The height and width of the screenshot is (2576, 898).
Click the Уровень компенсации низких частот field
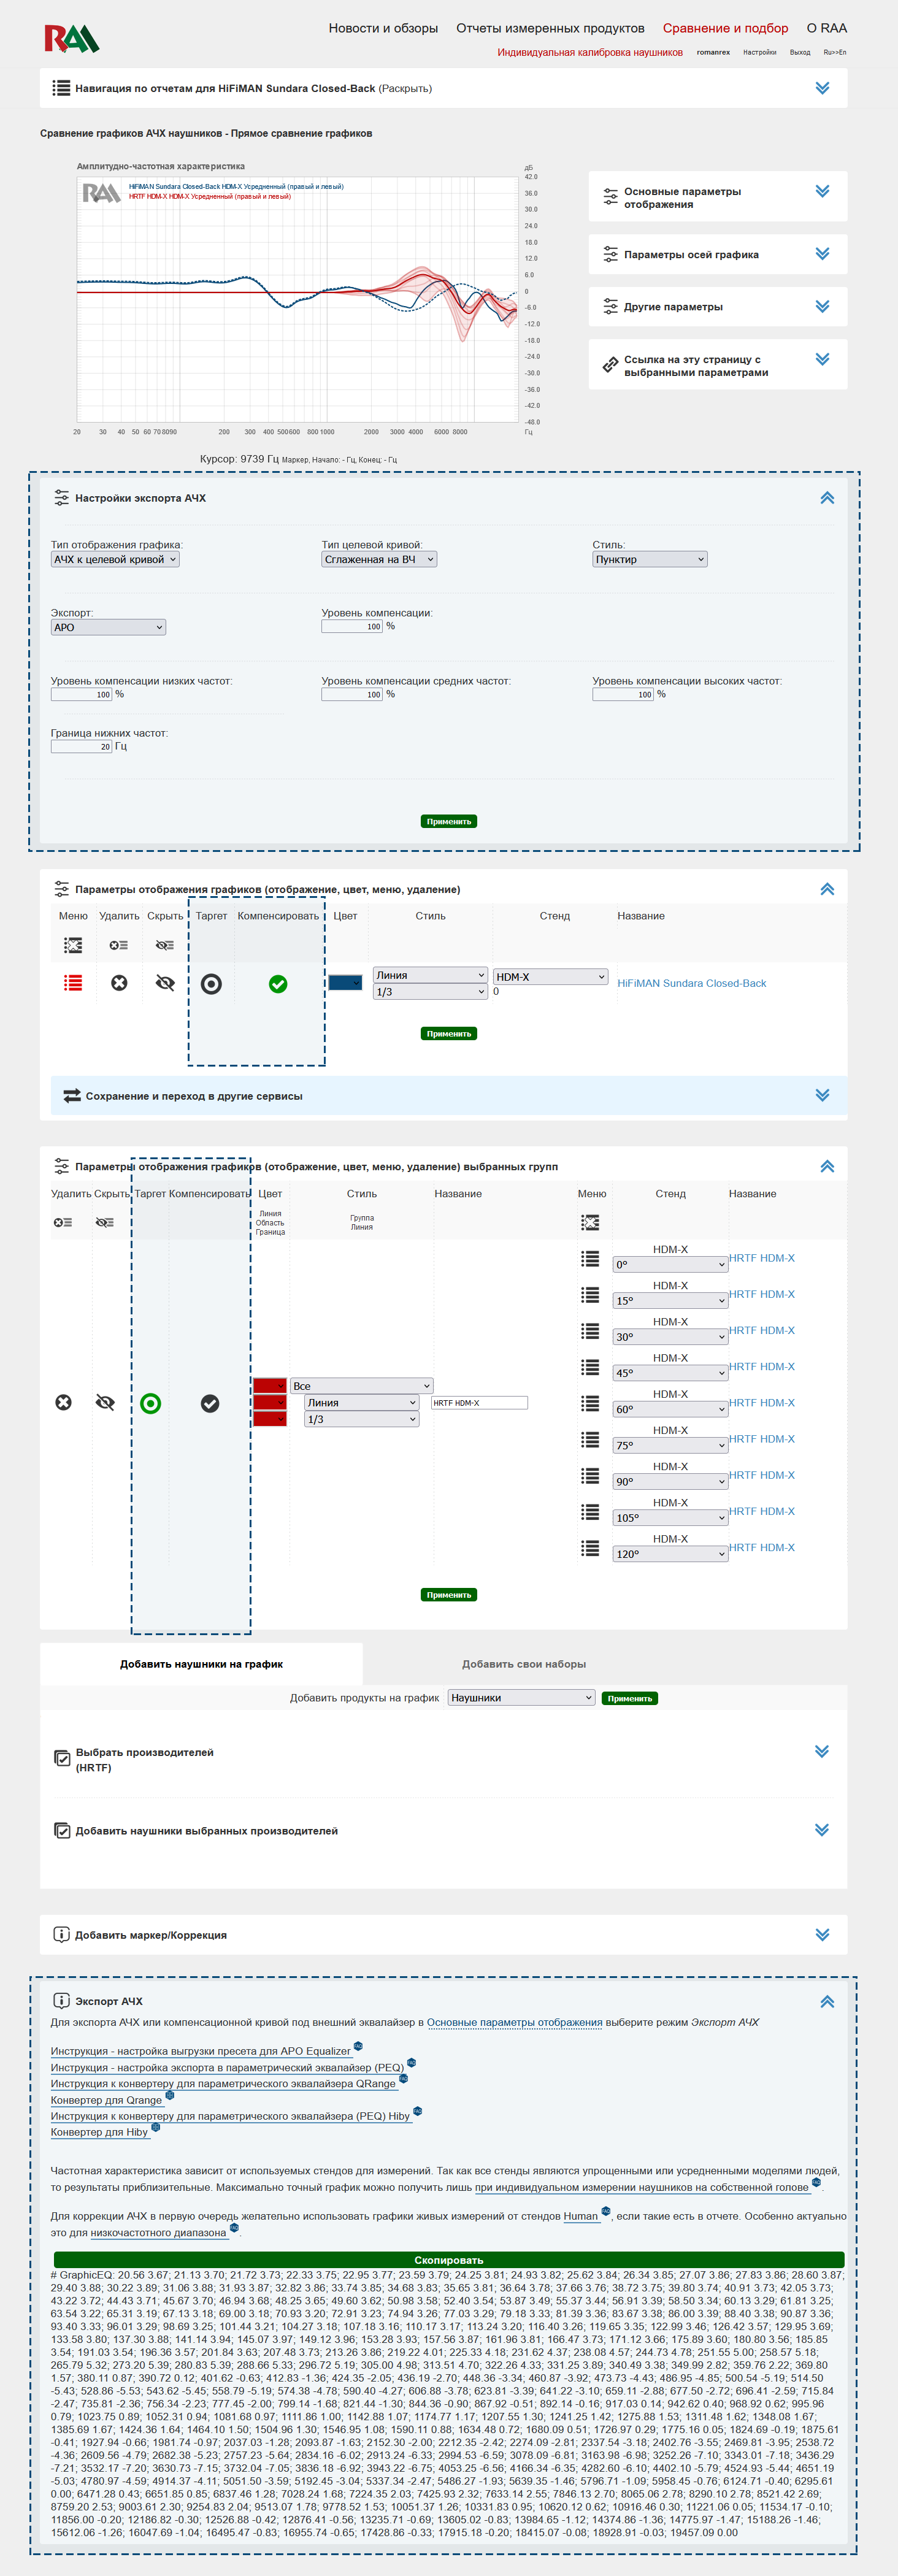pyautogui.click(x=82, y=694)
